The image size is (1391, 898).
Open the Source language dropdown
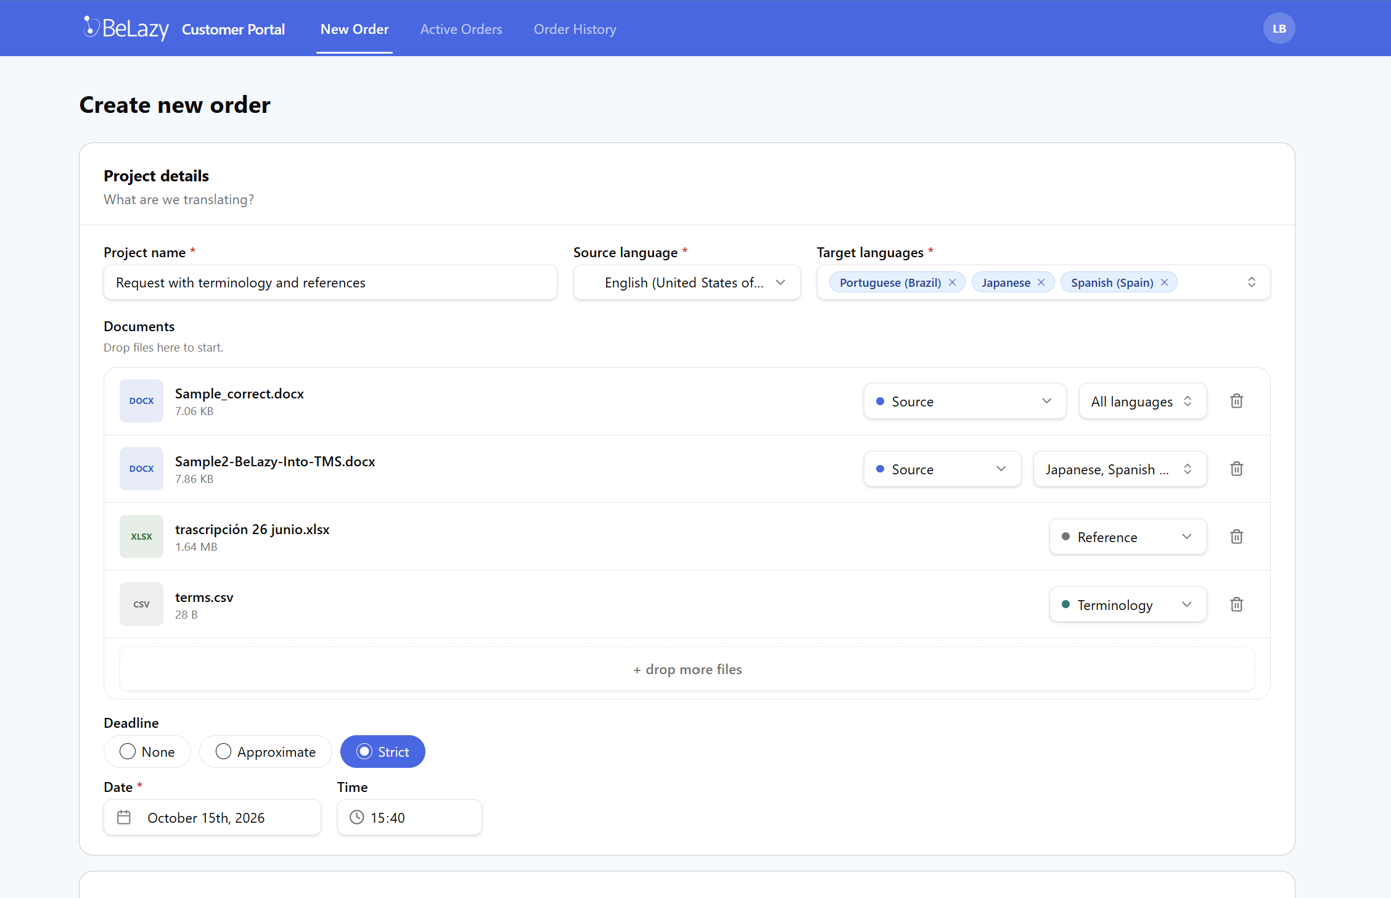tap(687, 282)
